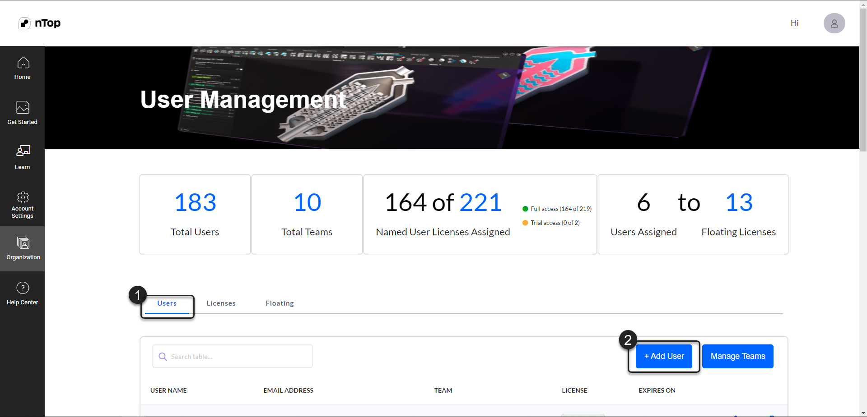Click the search magnifier icon
The height and width of the screenshot is (417, 867).
tap(163, 357)
